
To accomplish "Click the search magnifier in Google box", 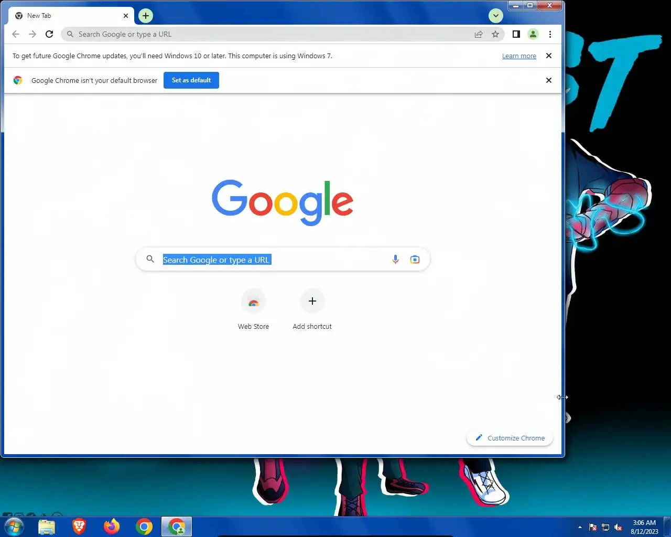I will [x=150, y=260].
